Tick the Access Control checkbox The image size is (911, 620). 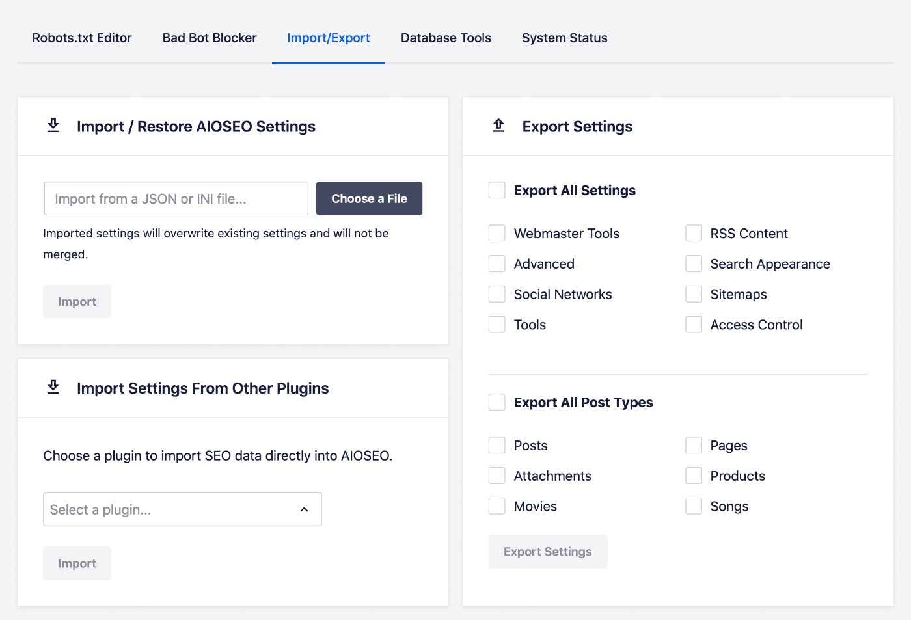(x=694, y=325)
